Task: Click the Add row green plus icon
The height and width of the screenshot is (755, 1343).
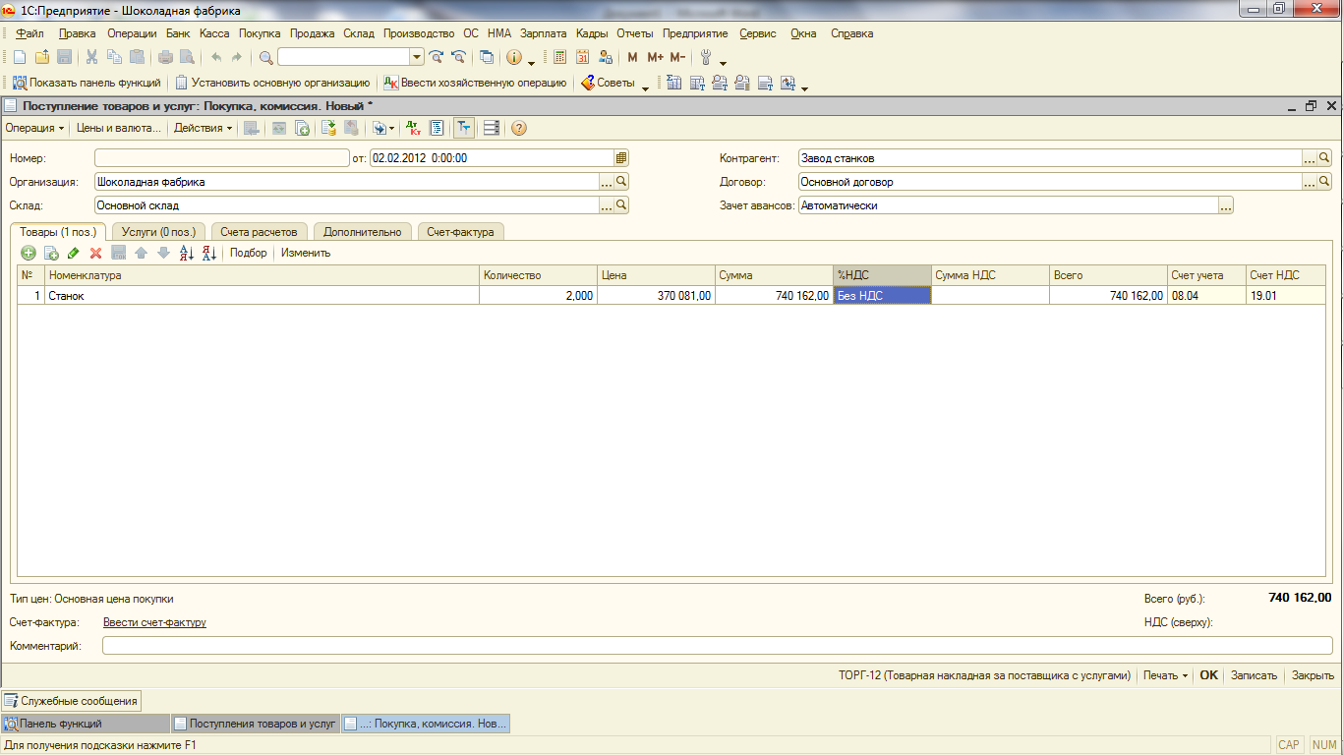Action: 29,253
